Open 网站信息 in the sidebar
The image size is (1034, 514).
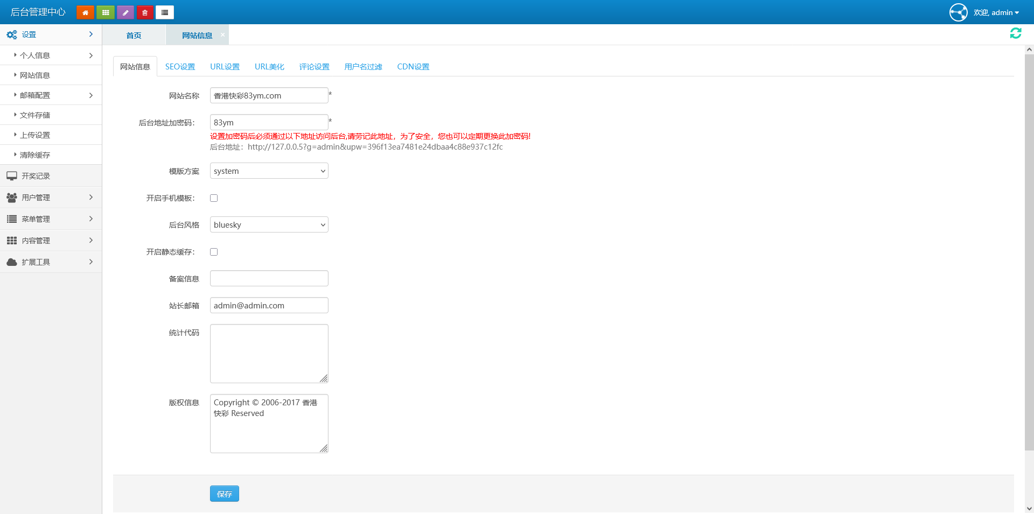[51, 75]
